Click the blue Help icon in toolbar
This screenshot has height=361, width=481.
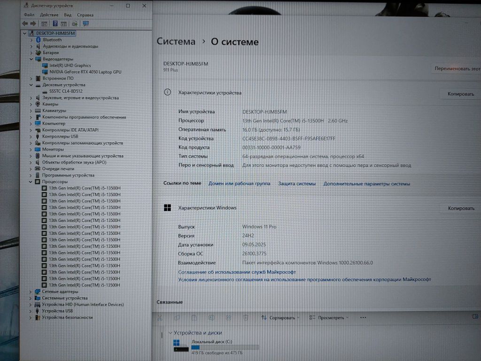[x=55, y=24]
